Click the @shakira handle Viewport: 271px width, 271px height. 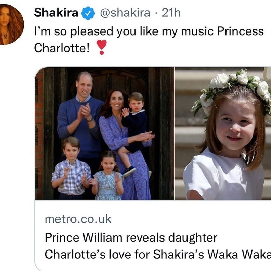click(x=125, y=13)
